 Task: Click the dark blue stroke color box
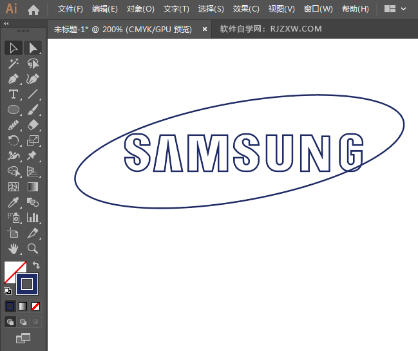coord(27,284)
